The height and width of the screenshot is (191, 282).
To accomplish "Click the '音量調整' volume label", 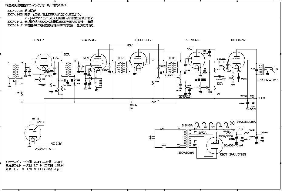I will 201,80.
